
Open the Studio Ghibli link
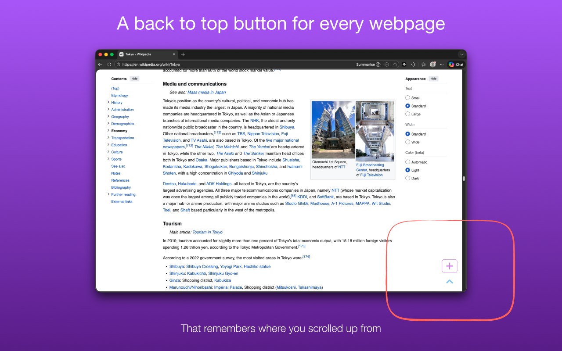[x=297, y=203]
